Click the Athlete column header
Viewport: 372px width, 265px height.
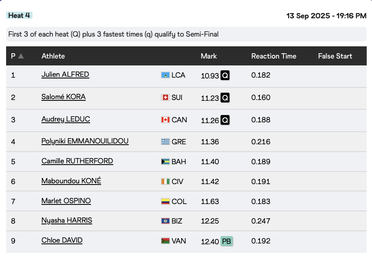pyautogui.click(x=53, y=56)
